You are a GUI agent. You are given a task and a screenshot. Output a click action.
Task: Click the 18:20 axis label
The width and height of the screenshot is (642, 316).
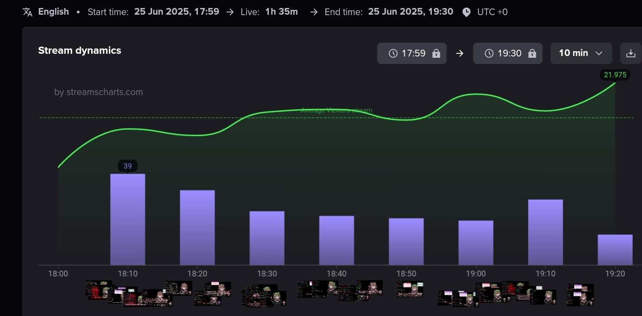[x=197, y=274]
